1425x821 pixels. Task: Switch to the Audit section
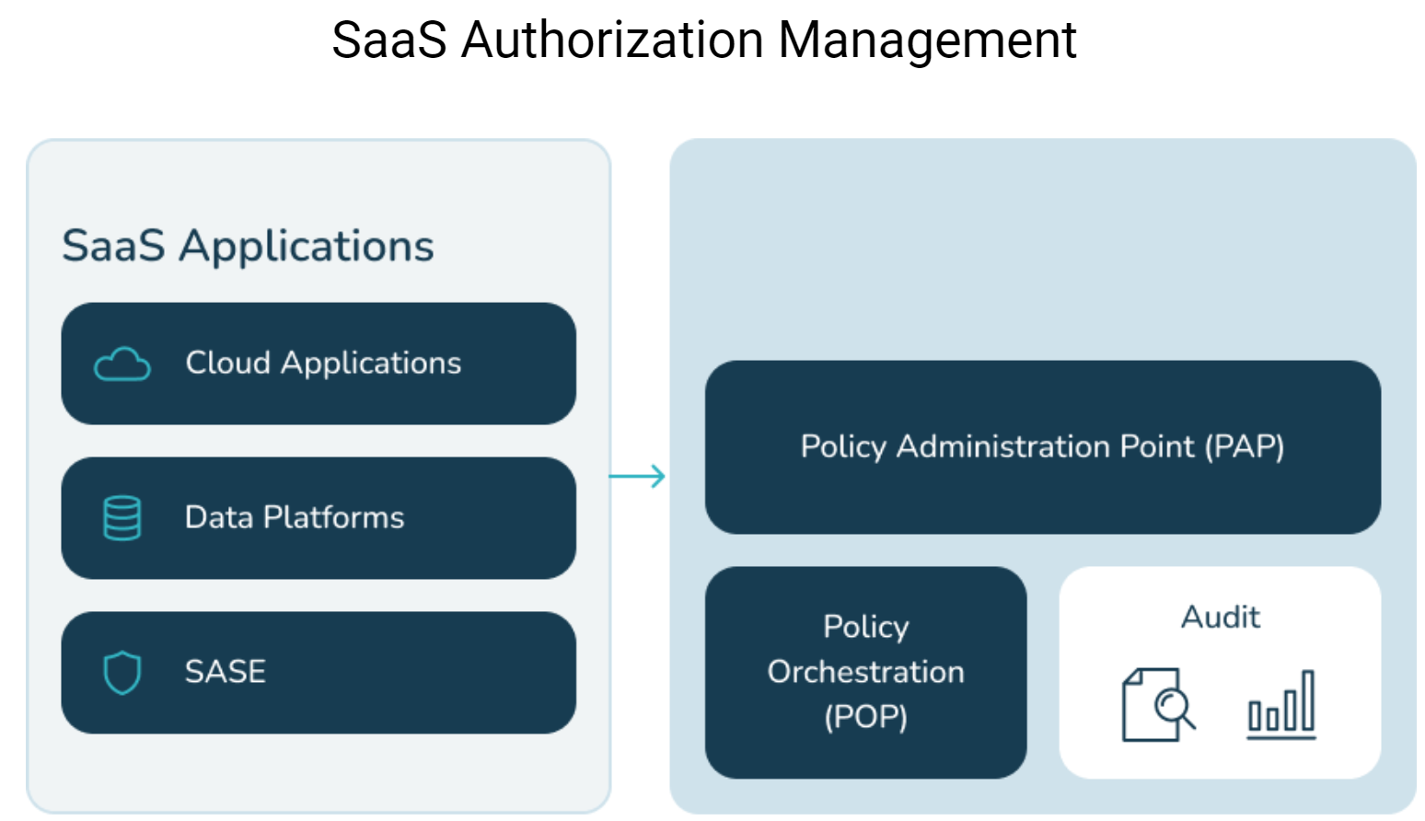[1219, 617]
